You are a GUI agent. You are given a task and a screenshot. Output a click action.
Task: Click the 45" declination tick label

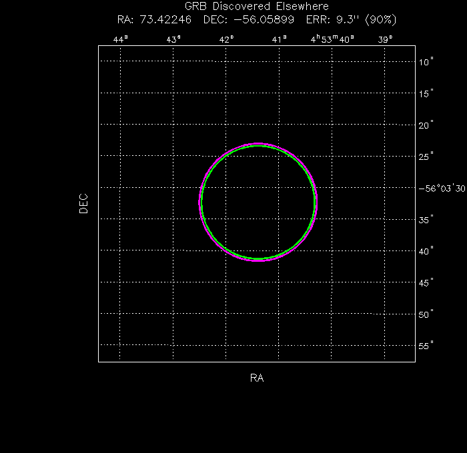coord(426,282)
